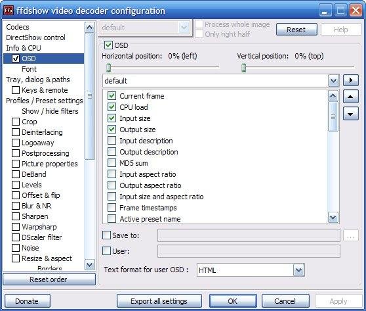Click the User OSD text field
366x311 pixels.
click(x=249, y=251)
